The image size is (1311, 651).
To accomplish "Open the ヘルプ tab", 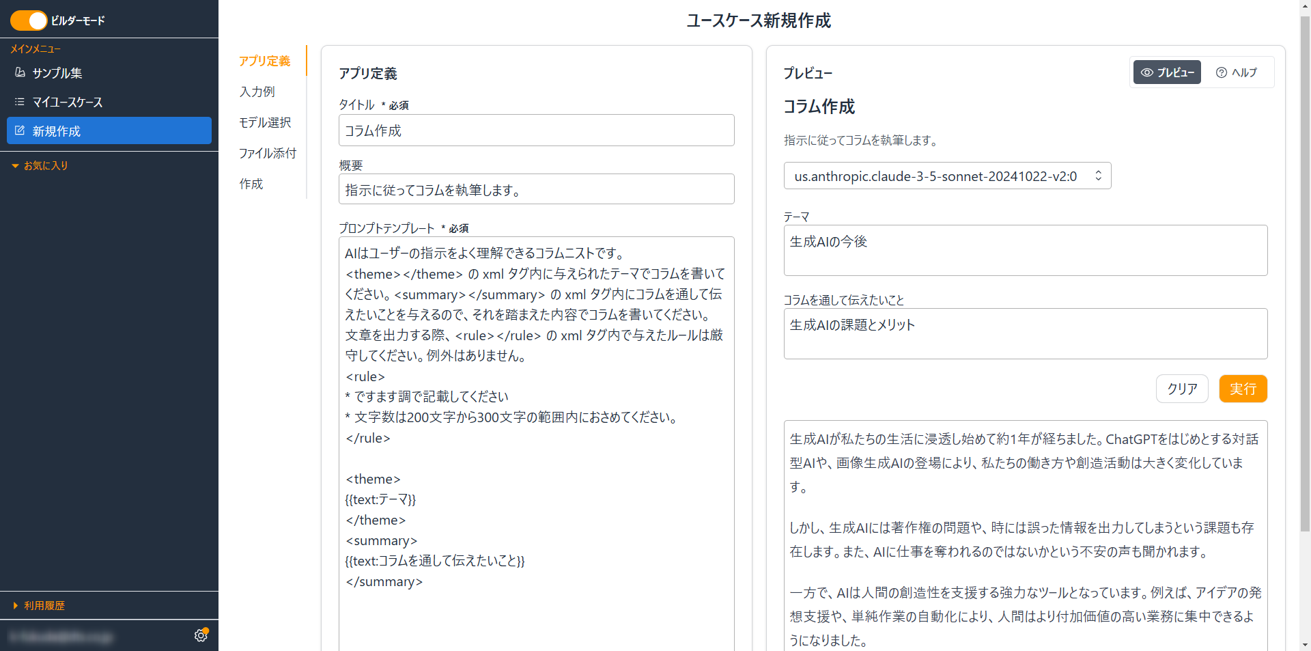I will [1237, 72].
